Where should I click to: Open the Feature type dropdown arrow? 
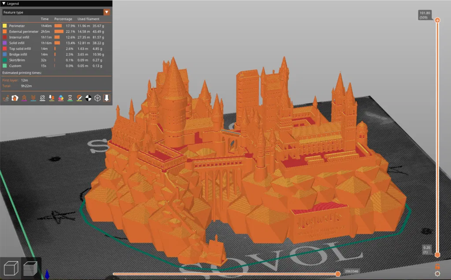click(x=107, y=12)
